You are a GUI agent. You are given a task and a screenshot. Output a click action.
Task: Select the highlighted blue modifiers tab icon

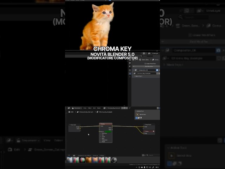tap(130, 74)
